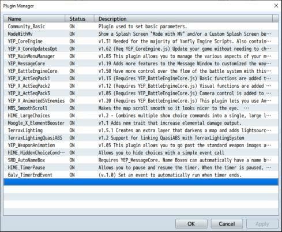
Task: Select YEP_X_CoreUpdatesOpt in the list
Action: [141, 48]
